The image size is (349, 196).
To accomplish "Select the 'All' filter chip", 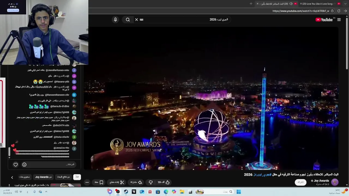I will click(x=77, y=177).
